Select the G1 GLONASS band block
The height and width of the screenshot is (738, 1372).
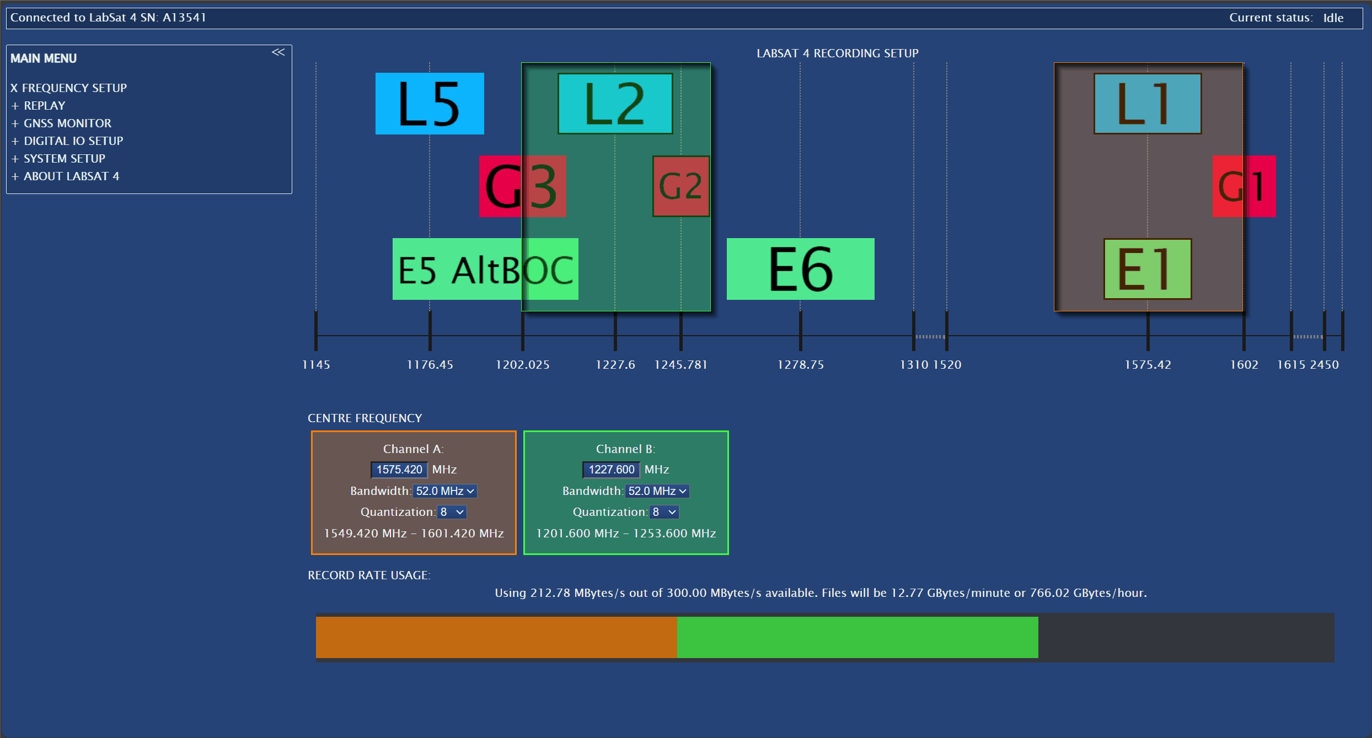pyautogui.click(x=1244, y=186)
